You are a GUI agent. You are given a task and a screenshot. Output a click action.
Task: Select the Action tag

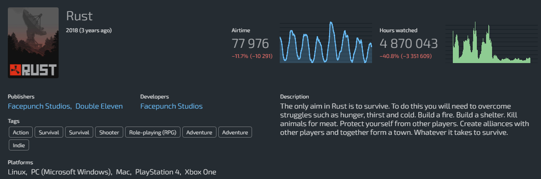coord(21,132)
